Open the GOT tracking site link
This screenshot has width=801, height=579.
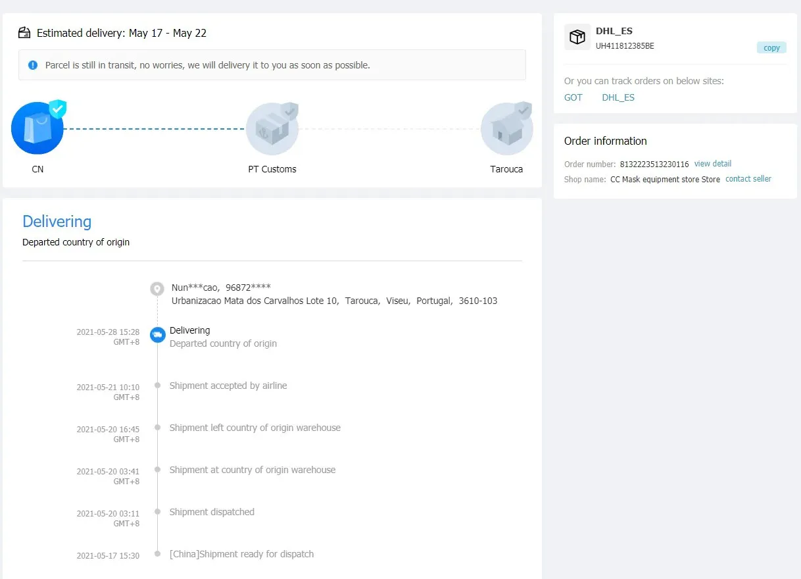[573, 97]
